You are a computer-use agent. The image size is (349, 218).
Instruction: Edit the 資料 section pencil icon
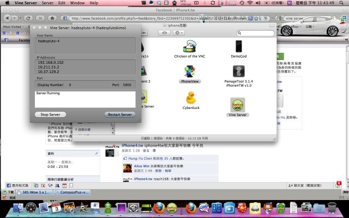[97, 154]
